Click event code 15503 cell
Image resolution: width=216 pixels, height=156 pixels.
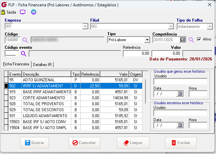tap(14, 122)
